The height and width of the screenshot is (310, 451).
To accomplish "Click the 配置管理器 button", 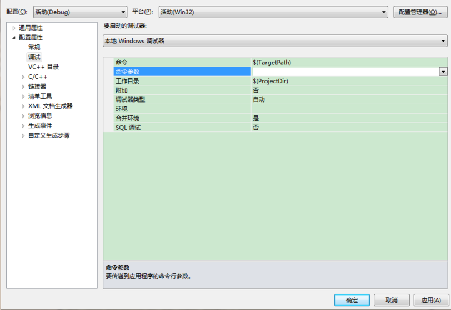I will (420, 12).
